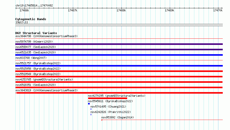Screen dimensions: 230x130
Task: Click the 17466k ruler tick label
Action: pyautogui.click(x=24, y=10)
